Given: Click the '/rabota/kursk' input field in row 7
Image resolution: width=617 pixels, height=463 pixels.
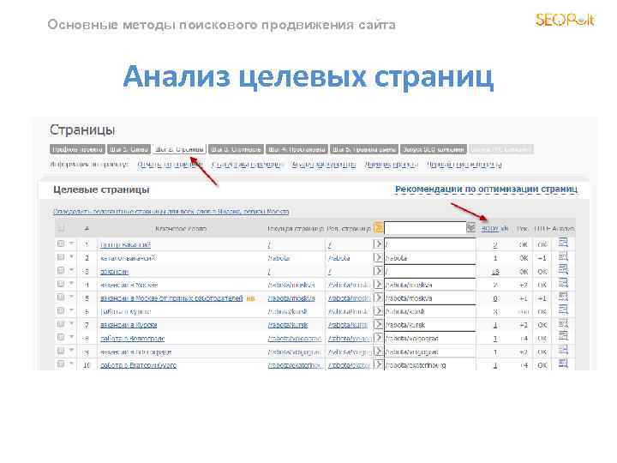Looking at the screenshot, I should (430, 325).
